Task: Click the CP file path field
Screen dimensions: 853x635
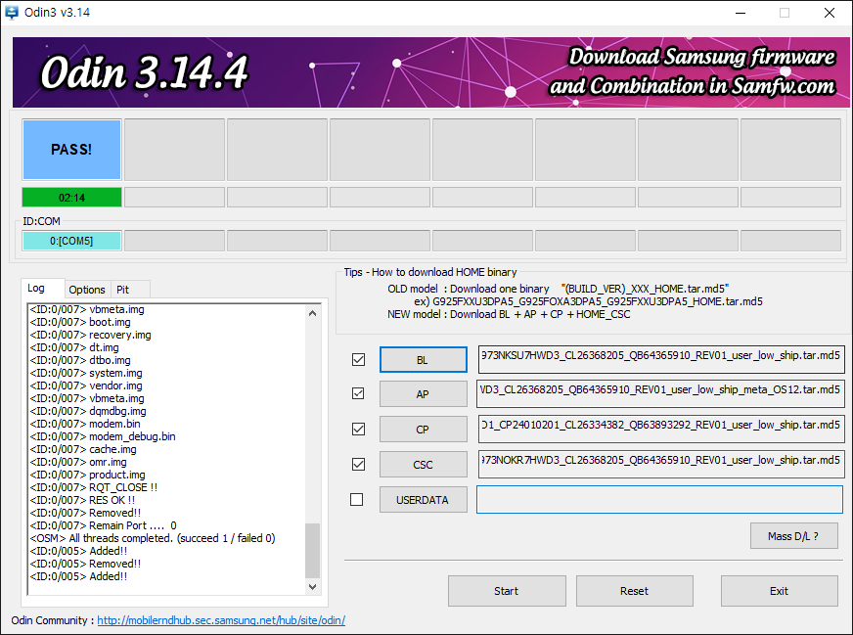Action: (661, 429)
